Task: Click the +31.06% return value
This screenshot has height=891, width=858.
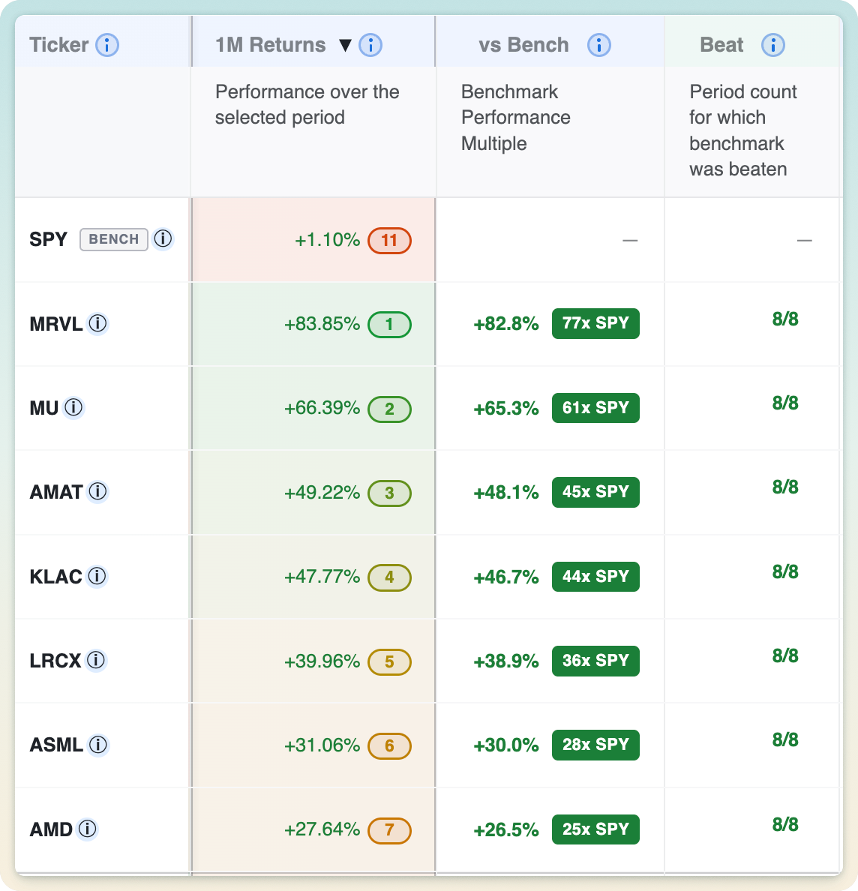Action: (x=322, y=745)
